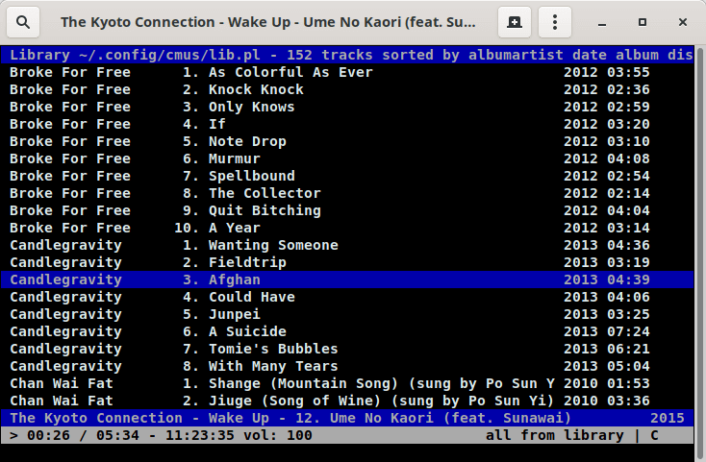The height and width of the screenshot is (462, 706).
Task: Select track 'Note Drop'
Action: tap(347, 141)
